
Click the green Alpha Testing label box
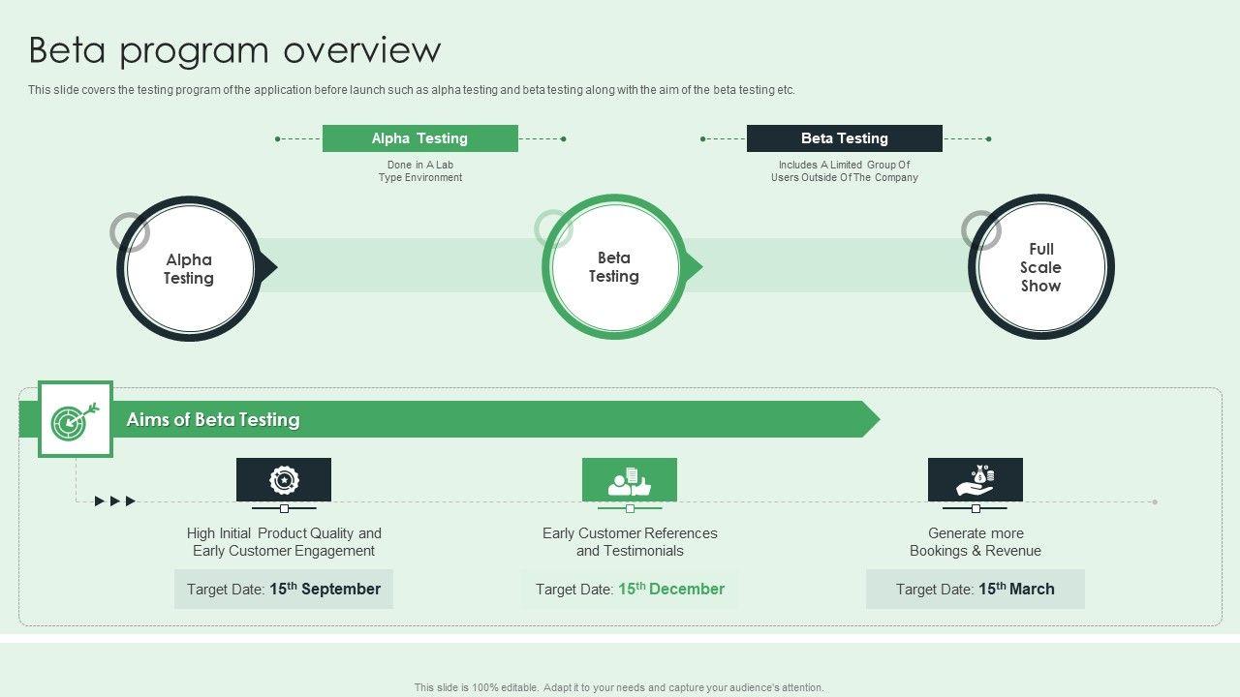coord(420,138)
